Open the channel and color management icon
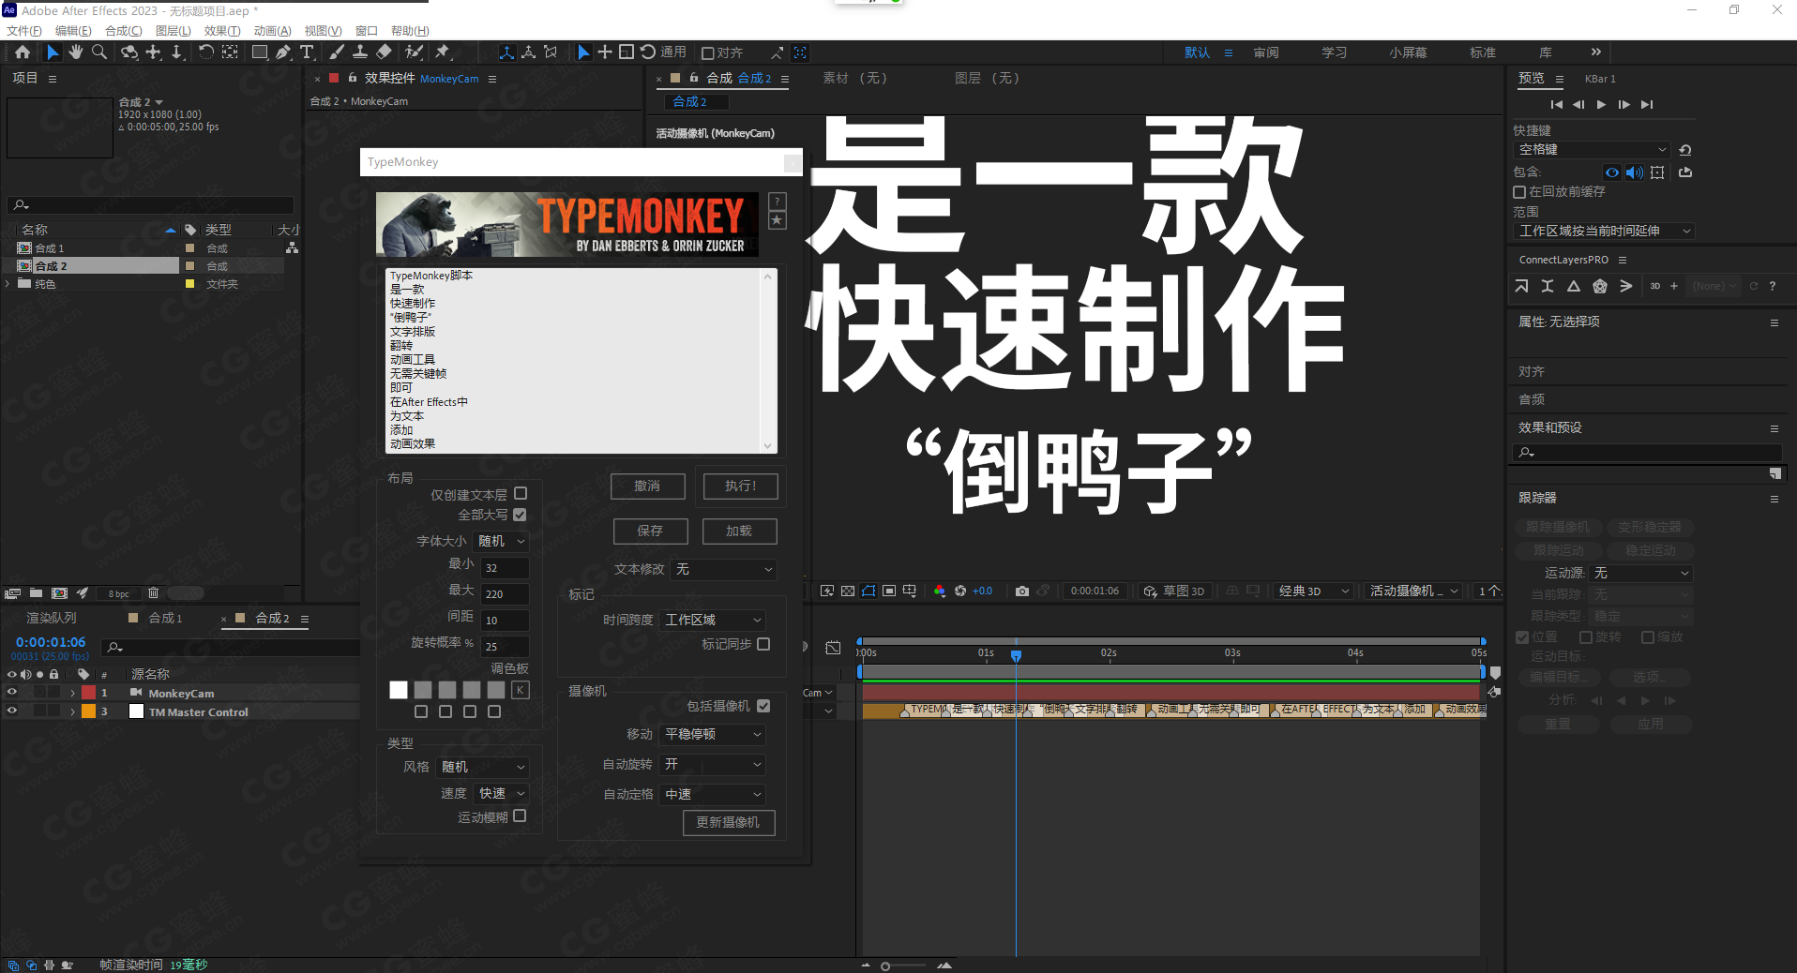 point(939,591)
